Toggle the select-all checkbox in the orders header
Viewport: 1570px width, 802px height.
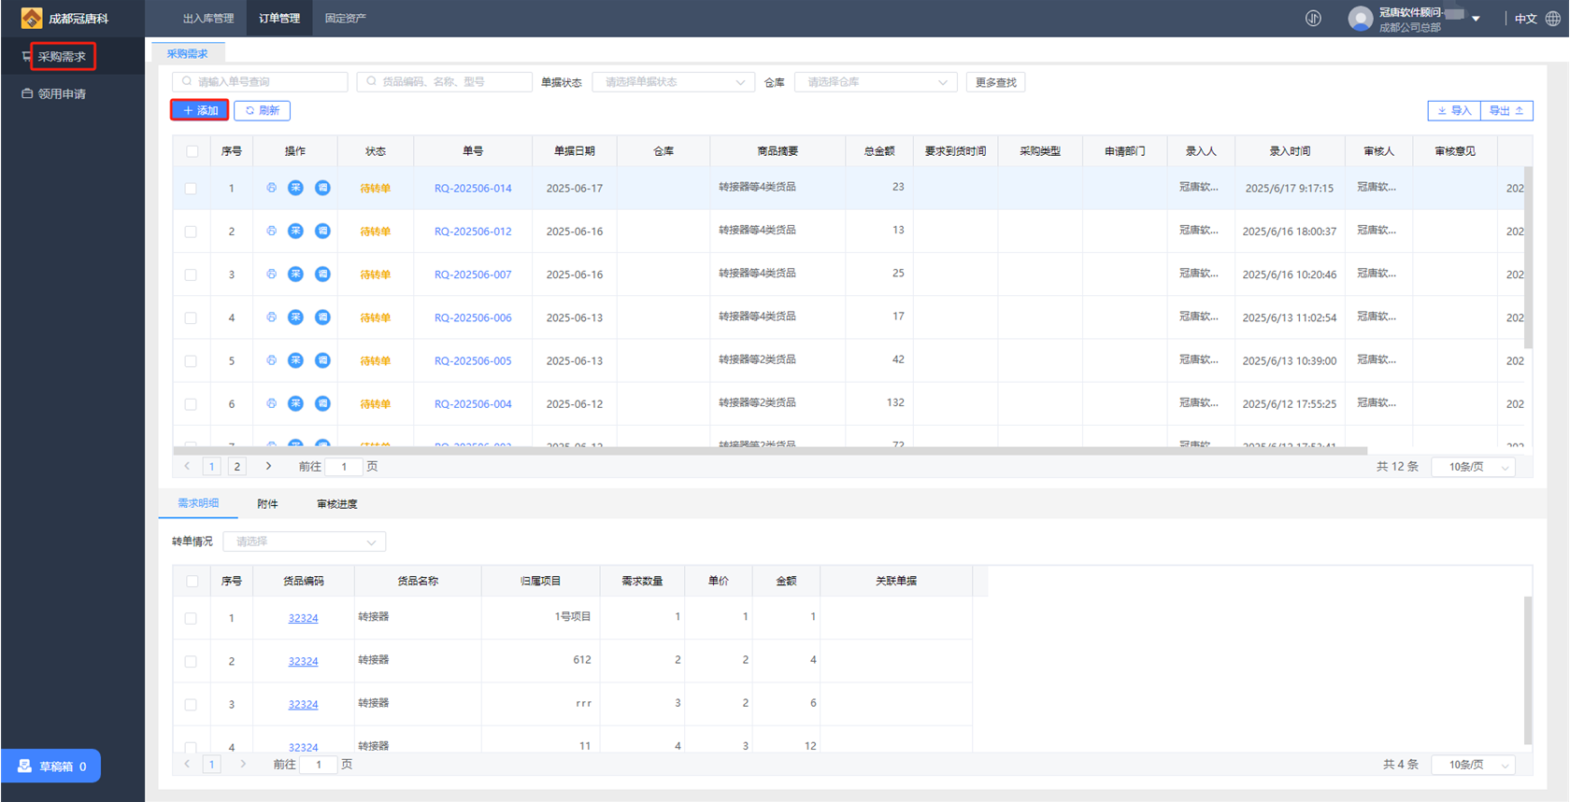click(192, 151)
